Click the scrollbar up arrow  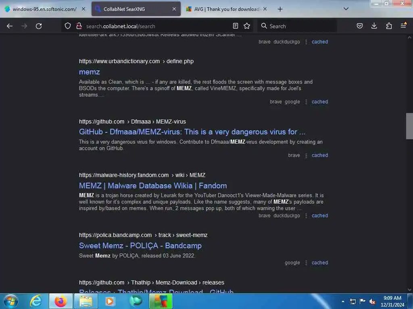tap(409, 37)
